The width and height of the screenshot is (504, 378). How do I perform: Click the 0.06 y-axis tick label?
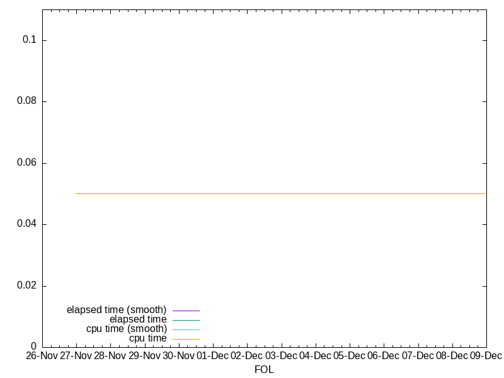tap(26, 163)
